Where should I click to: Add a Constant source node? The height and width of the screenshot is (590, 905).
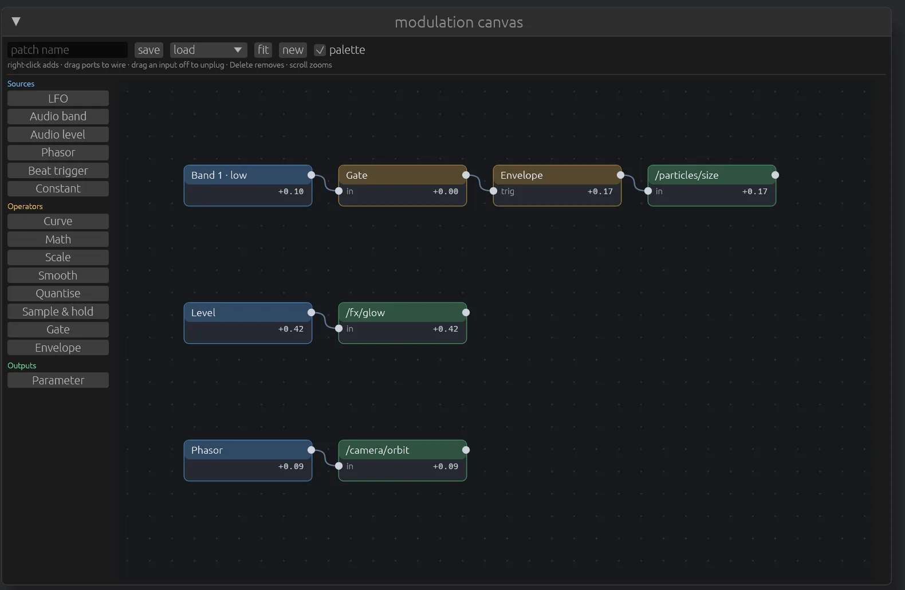pyautogui.click(x=58, y=188)
